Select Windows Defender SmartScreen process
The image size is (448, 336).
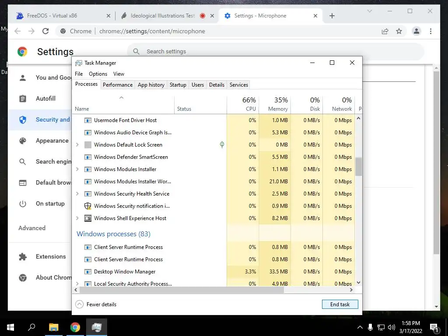213,157
